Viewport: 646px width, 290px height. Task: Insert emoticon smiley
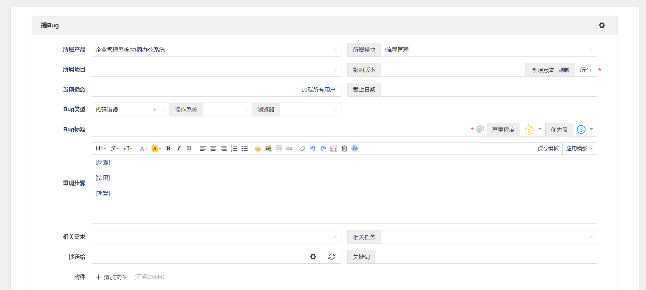click(258, 148)
